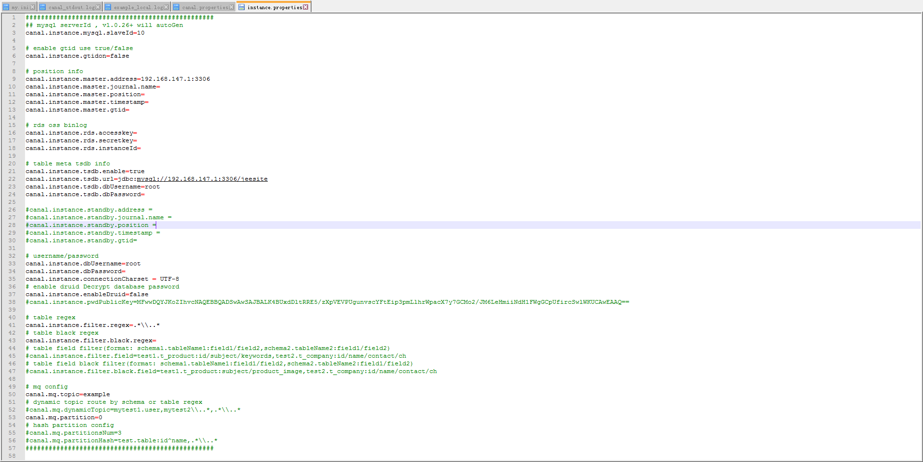Click save icon on instance.properties tab
Image resolution: width=923 pixels, height=462 pixels.
click(x=242, y=7)
